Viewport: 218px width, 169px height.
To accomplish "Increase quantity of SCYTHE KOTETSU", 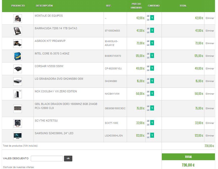I will pyautogui.click(x=148, y=121).
